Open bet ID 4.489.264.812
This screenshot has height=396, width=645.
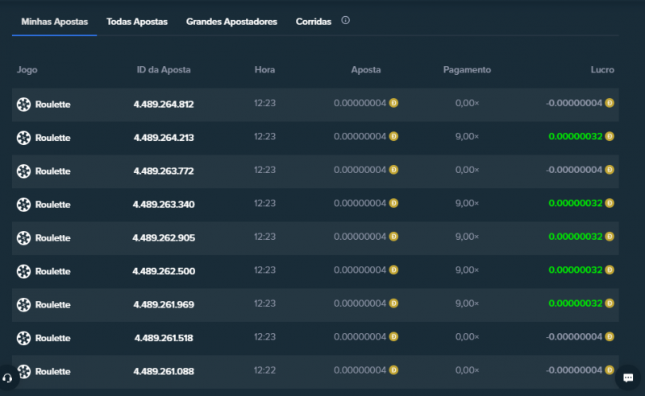point(164,105)
